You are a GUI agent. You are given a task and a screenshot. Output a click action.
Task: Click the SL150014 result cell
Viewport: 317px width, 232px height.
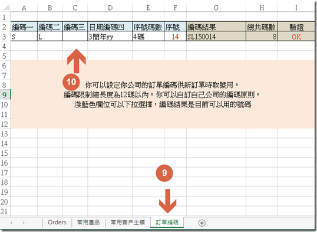pyautogui.click(x=216, y=36)
